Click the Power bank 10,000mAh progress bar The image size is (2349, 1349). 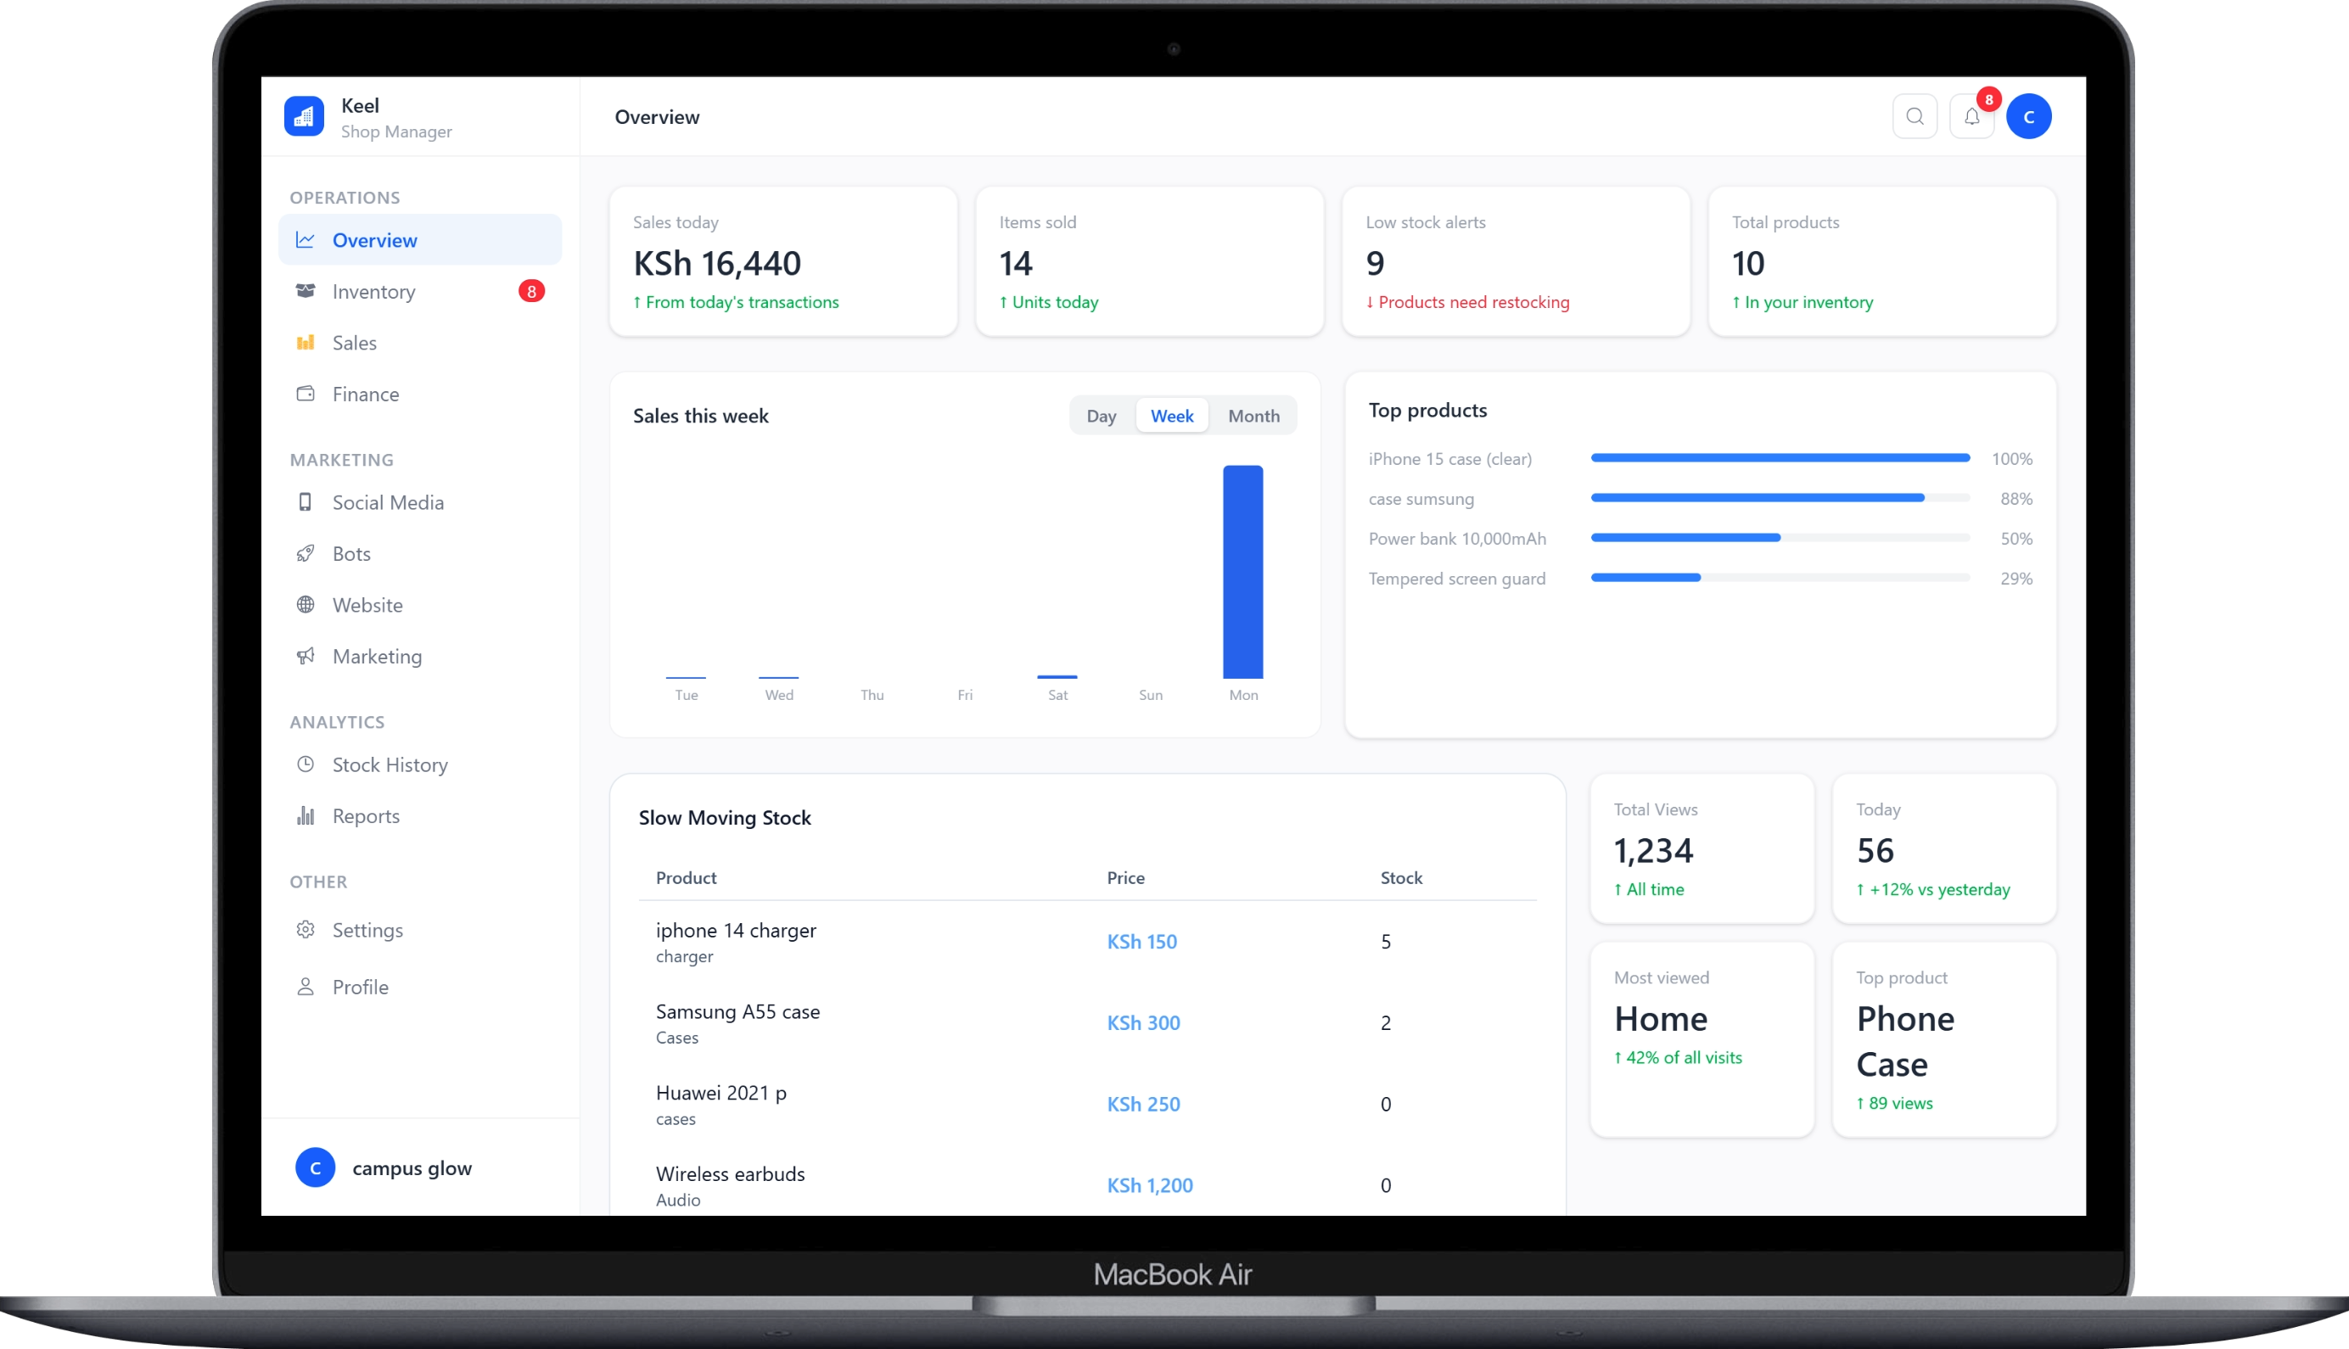point(1779,537)
